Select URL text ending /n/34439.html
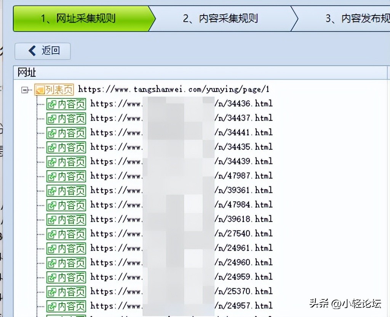This screenshot has width=390, height=317. click(182, 161)
